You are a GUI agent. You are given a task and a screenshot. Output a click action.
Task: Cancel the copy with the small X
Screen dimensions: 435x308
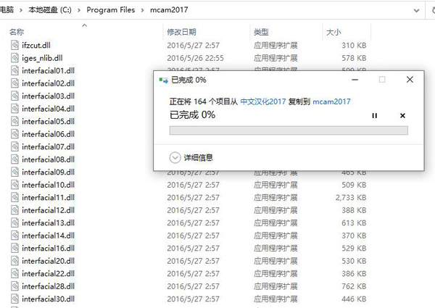402,116
